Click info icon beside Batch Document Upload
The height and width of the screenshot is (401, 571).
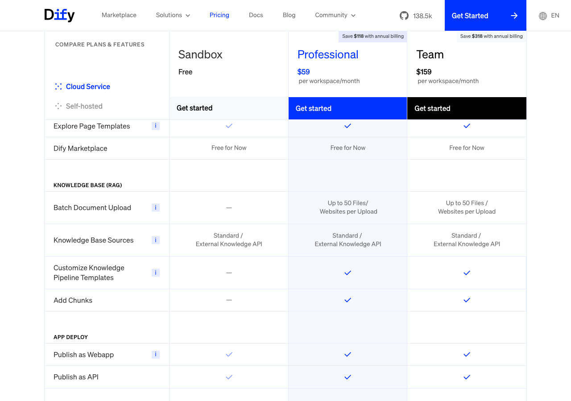(156, 208)
